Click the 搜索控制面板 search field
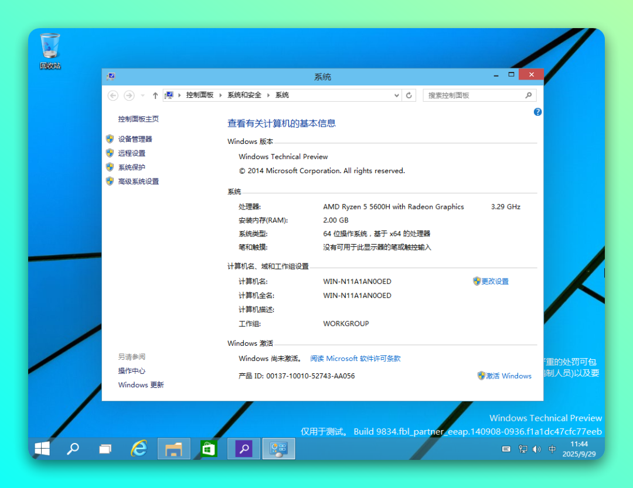Viewport: 633px width, 488px height. (x=475, y=95)
